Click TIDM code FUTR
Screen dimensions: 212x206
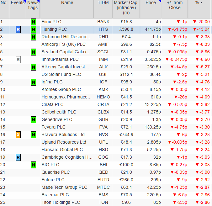[103, 180]
